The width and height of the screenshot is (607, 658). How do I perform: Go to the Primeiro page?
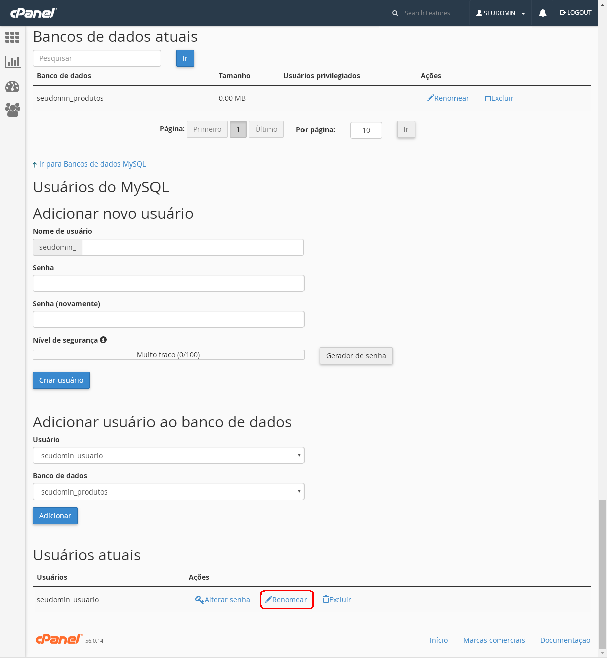coord(207,129)
